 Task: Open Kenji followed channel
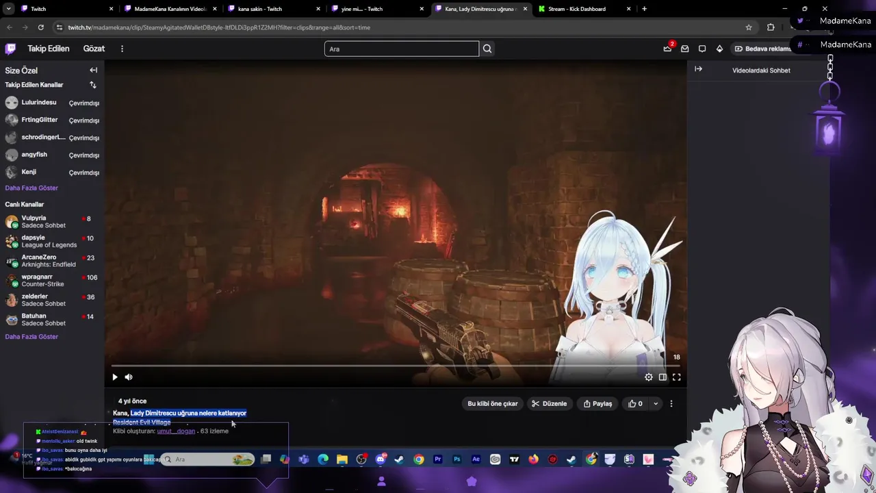click(52, 172)
